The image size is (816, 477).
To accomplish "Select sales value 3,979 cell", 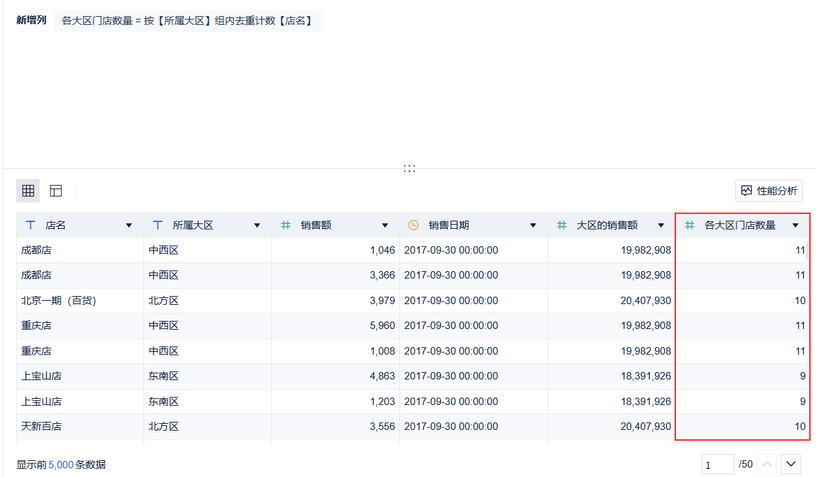I will (x=335, y=301).
